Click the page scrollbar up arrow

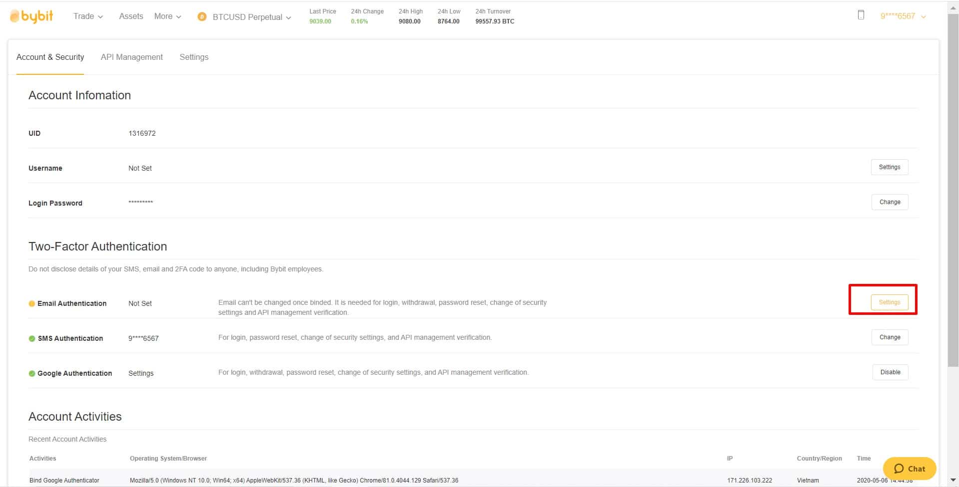pyautogui.click(x=953, y=8)
